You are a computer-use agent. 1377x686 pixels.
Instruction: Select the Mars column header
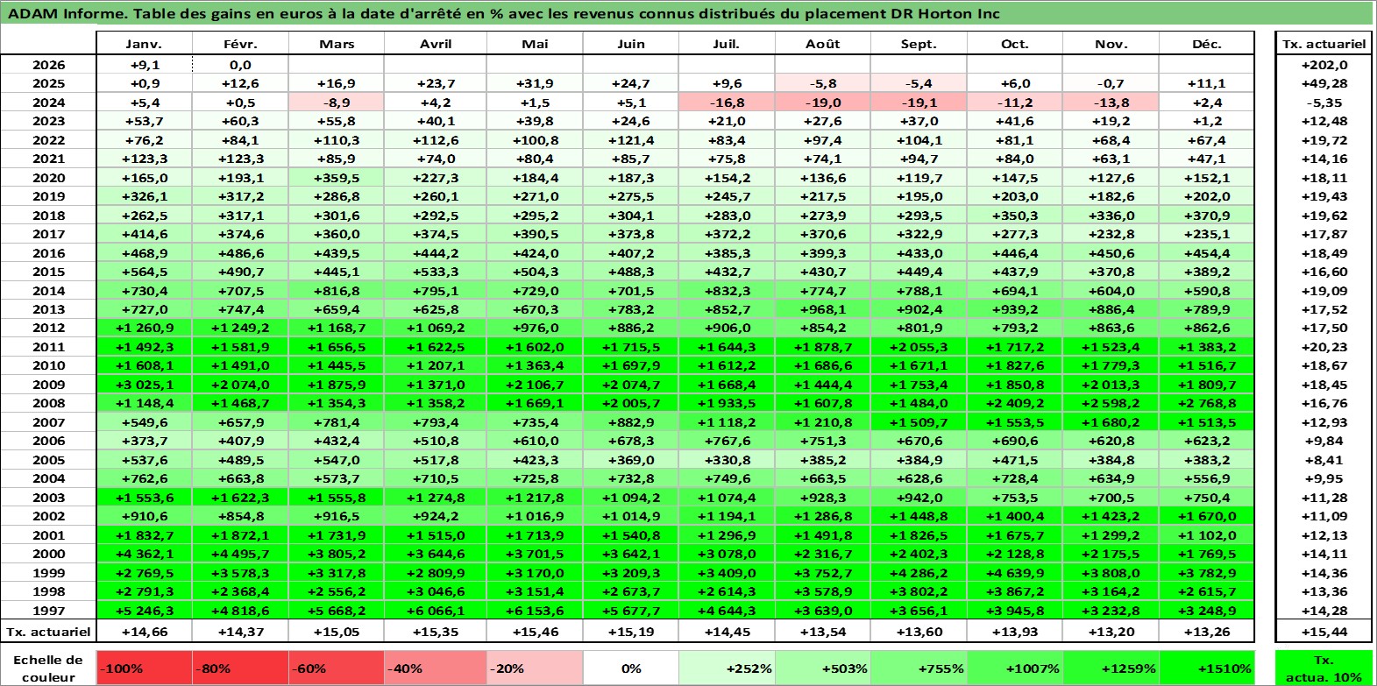point(337,44)
